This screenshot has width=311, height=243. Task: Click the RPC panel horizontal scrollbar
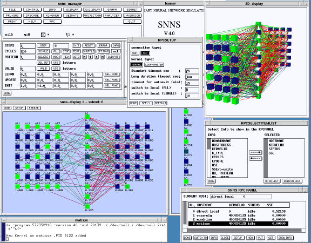(244, 230)
